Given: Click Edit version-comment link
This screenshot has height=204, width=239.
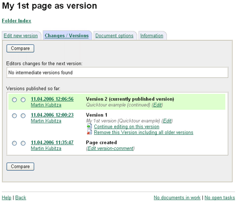Looking at the screenshot, I should [111, 148].
